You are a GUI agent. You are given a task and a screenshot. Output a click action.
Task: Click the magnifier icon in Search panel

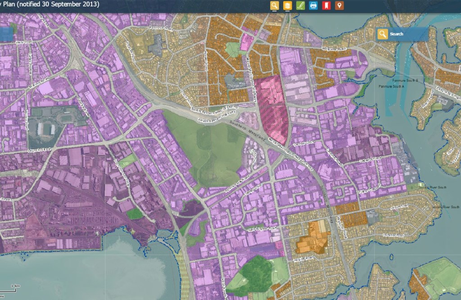tap(383, 34)
